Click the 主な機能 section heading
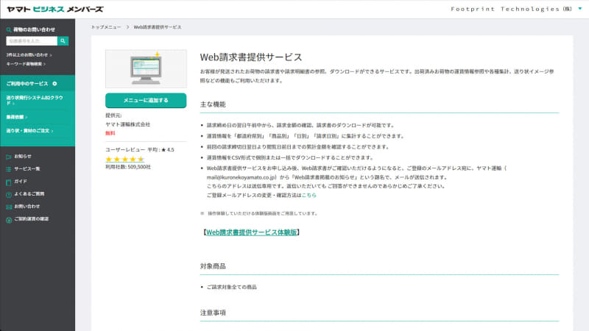This screenshot has height=331, width=589. [x=213, y=104]
